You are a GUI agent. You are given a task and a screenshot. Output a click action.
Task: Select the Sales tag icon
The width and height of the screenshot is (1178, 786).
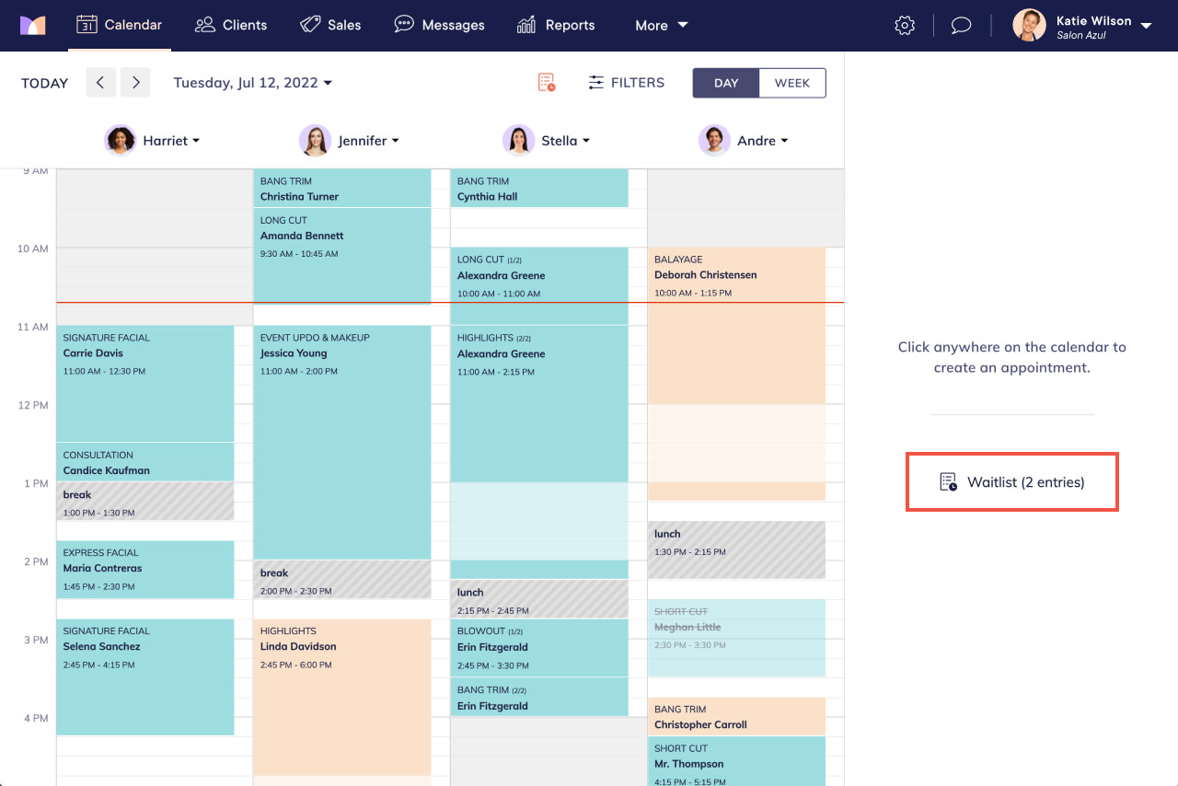point(308,25)
